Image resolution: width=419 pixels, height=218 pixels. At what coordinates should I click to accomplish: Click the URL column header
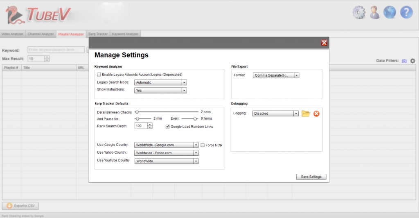coord(82,68)
